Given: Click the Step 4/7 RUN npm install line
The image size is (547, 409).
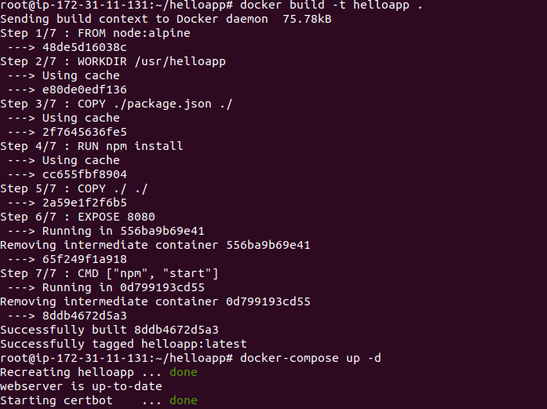Looking at the screenshot, I should (91, 146).
